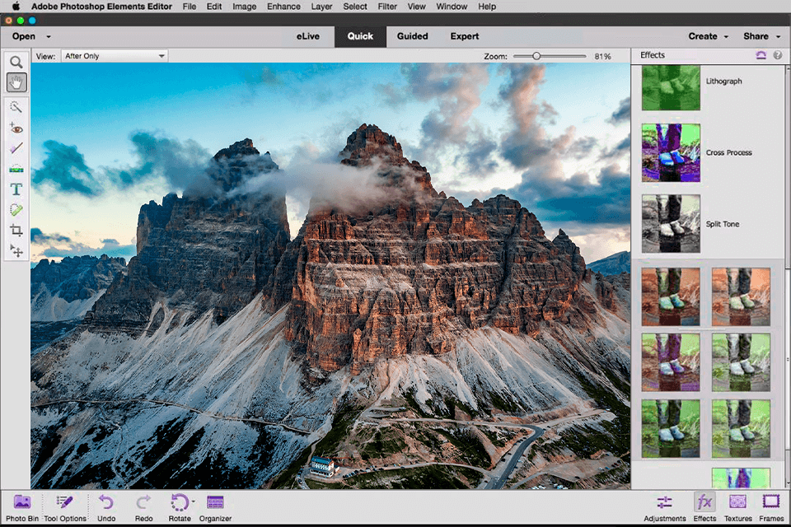Apply the Cross Process effect thumbnail
The height and width of the screenshot is (527, 791).
(x=671, y=153)
